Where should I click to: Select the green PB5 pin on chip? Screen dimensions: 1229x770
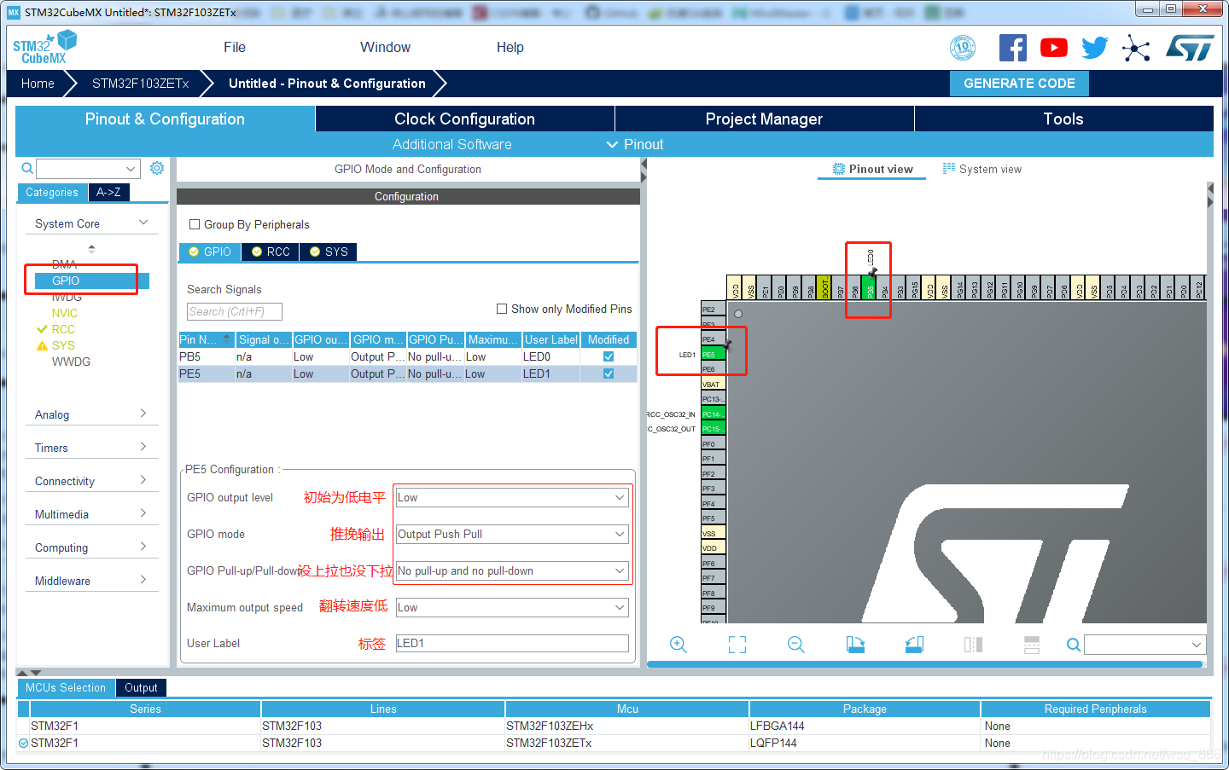tap(870, 287)
